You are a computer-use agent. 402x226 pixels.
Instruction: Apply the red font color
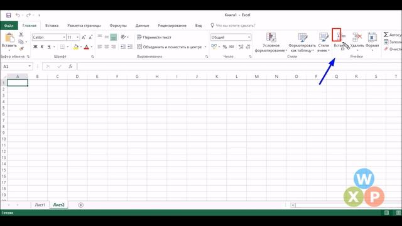pos(87,47)
